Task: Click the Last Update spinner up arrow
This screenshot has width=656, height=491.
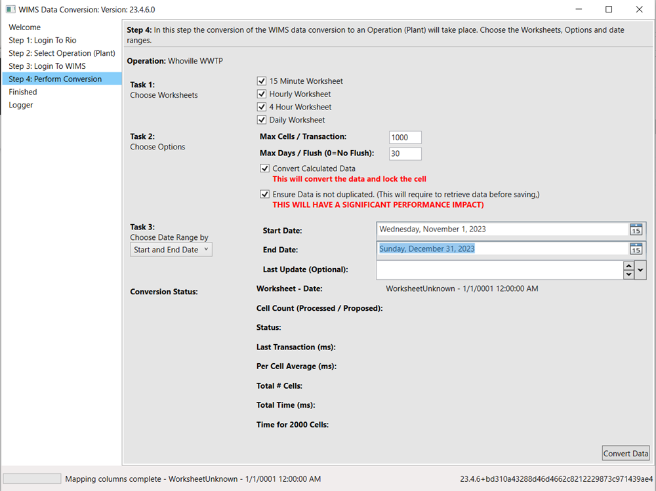Action: click(628, 265)
